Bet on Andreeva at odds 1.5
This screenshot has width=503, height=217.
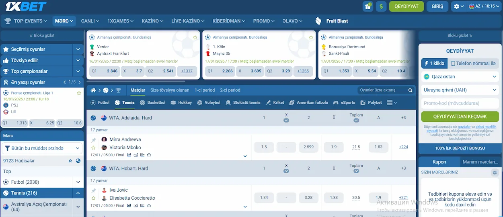click(264, 147)
